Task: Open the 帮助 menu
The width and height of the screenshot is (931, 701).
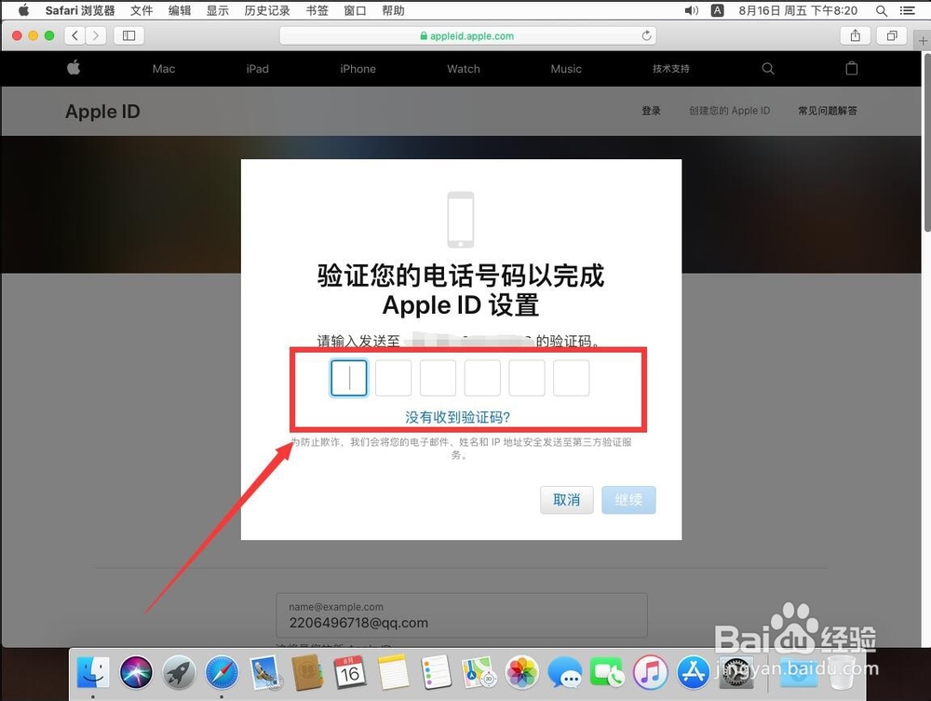Action: pos(393,10)
